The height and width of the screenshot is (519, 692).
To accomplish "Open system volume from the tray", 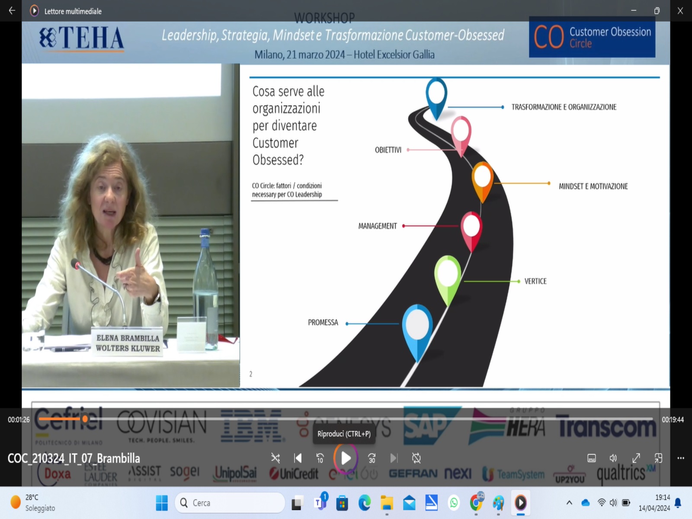I will [x=613, y=503].
